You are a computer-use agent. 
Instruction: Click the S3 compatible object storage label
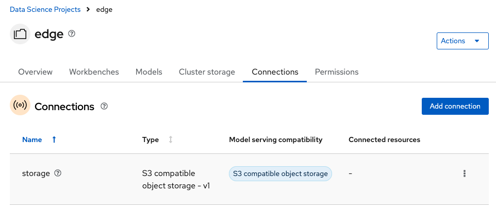(x=280, y=174)
